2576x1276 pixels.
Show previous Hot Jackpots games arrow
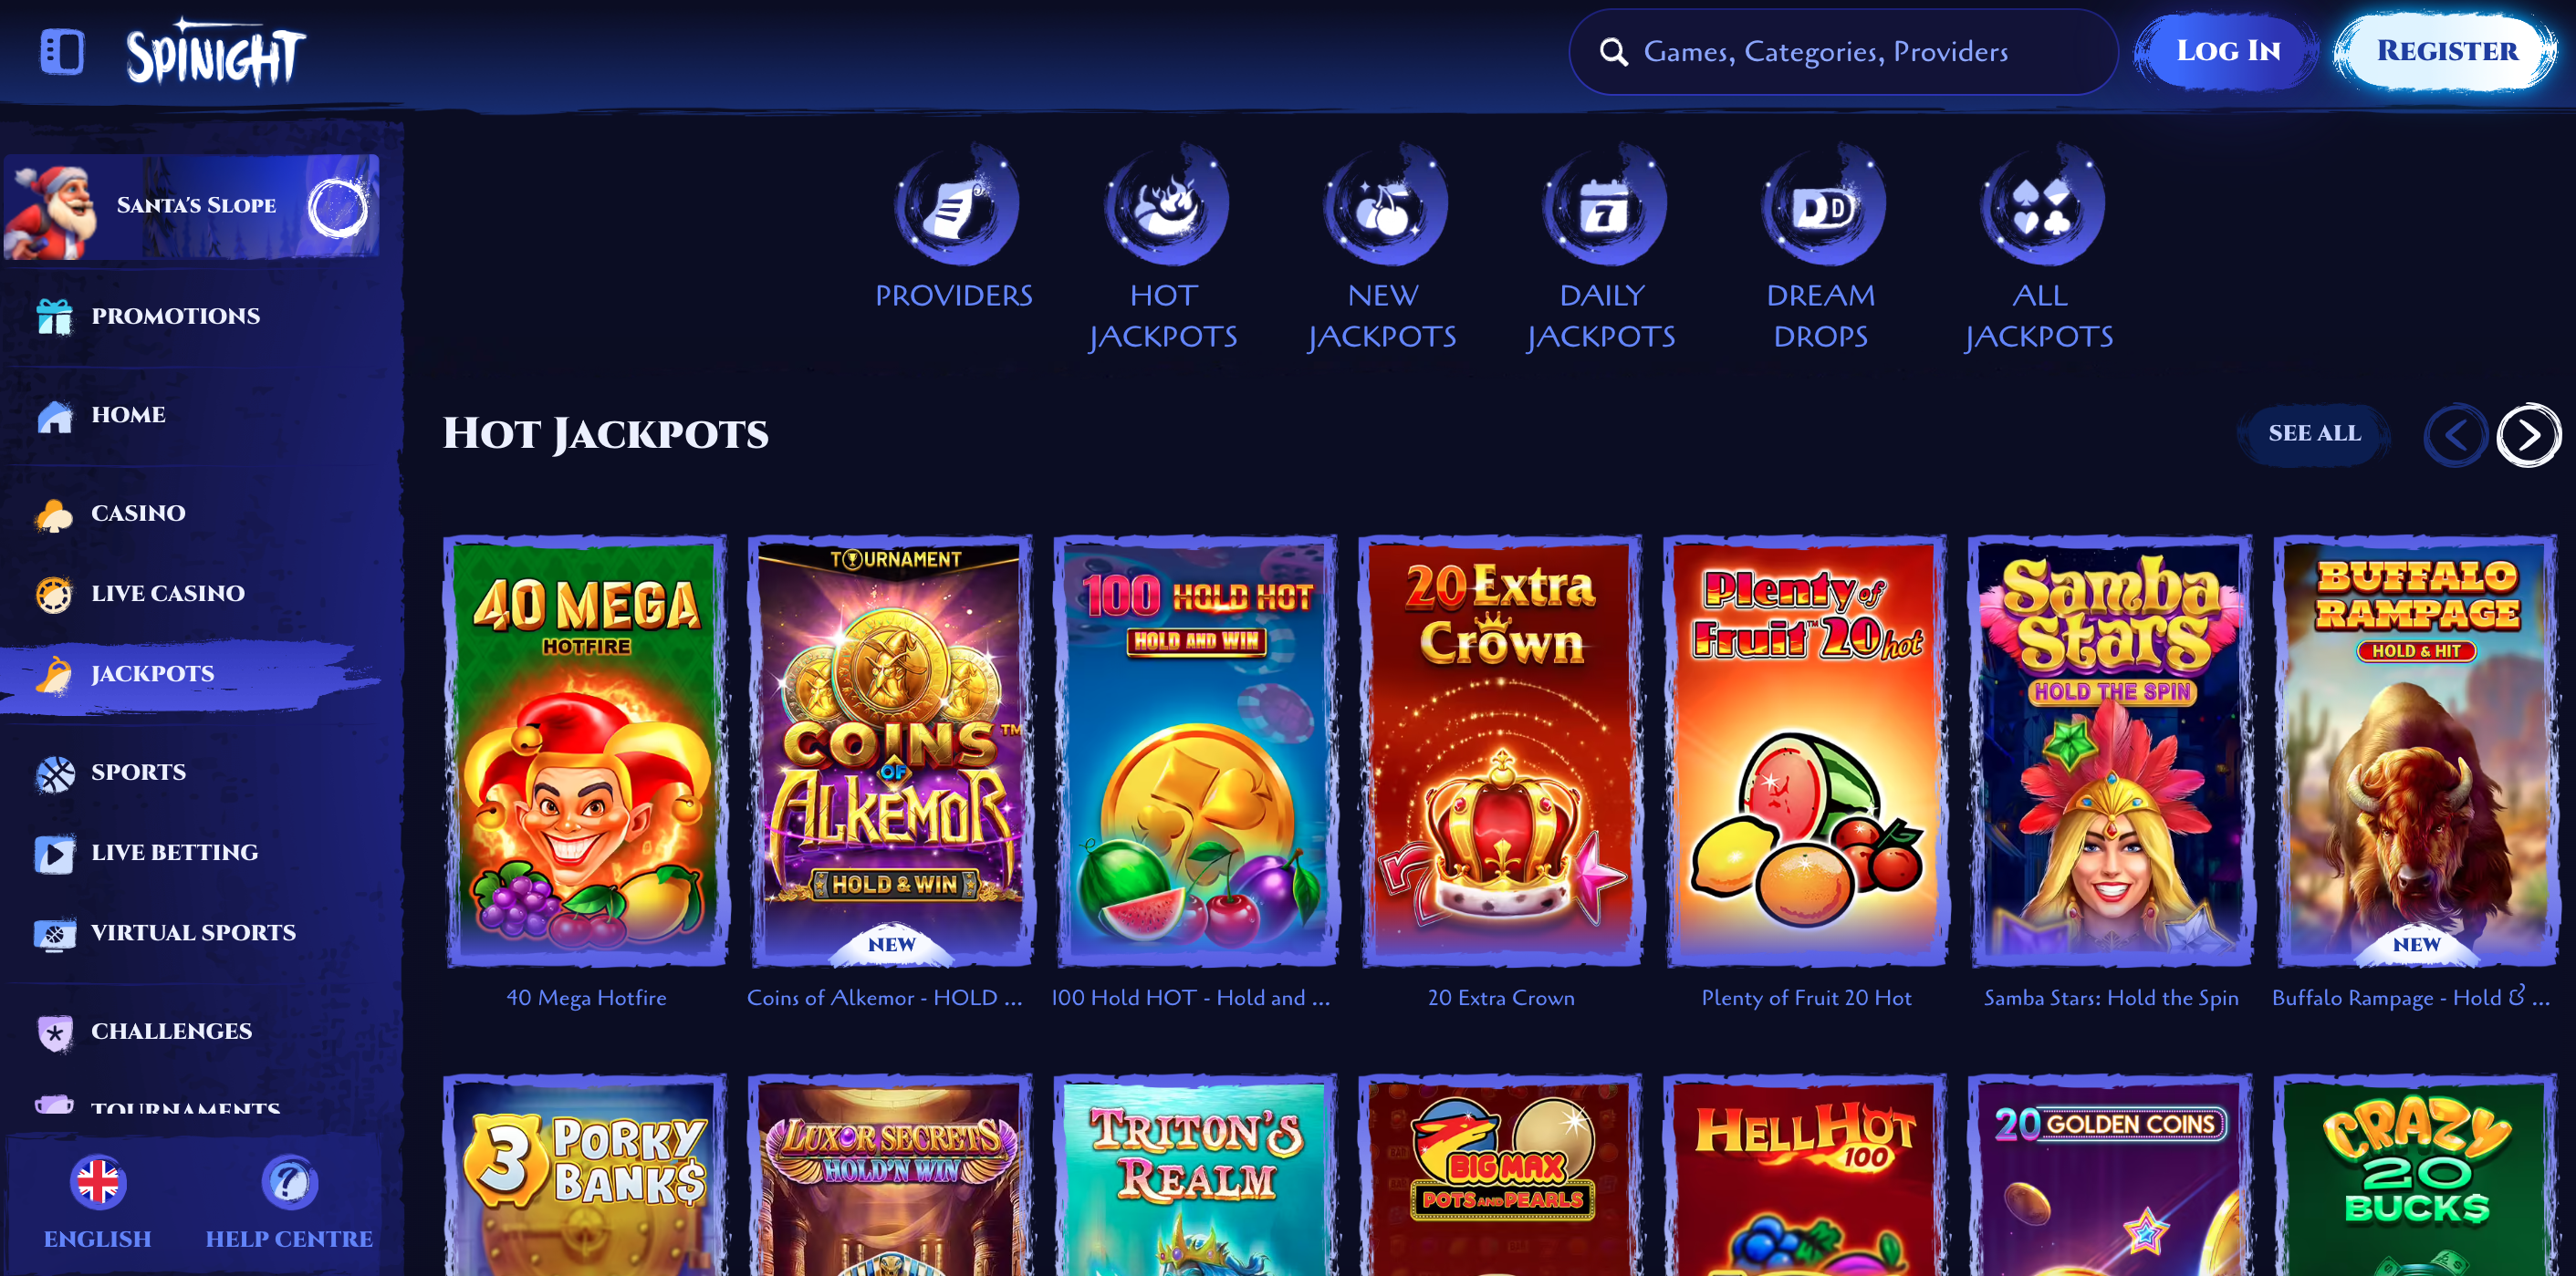pyautogui.click(x=2455, y=435)
